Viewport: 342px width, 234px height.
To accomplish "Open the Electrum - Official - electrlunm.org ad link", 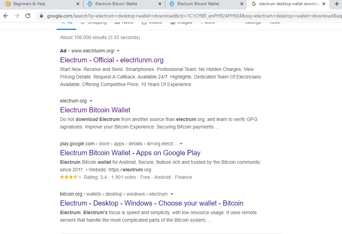I will (112, 60).
